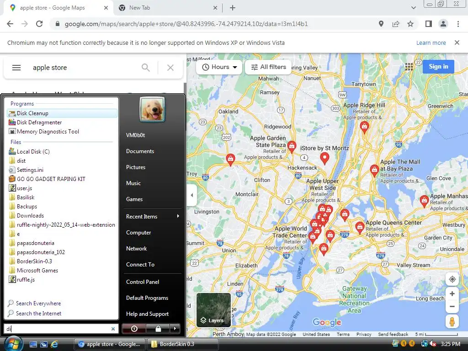The width and height of the screenshot is (468, 351).
Task: Click the Send feedback link on map
Action: [393, 334]
